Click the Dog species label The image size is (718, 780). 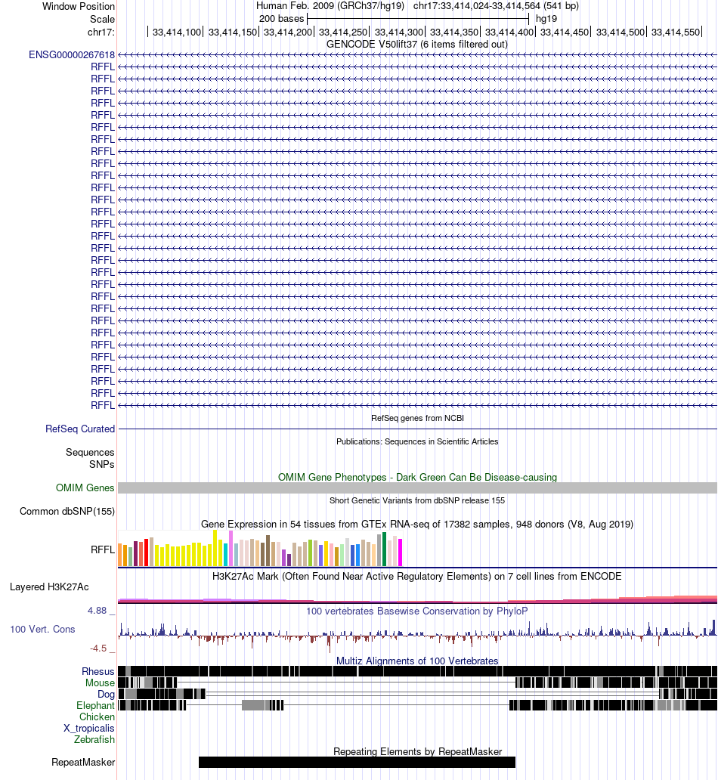[x=106, y=695]
